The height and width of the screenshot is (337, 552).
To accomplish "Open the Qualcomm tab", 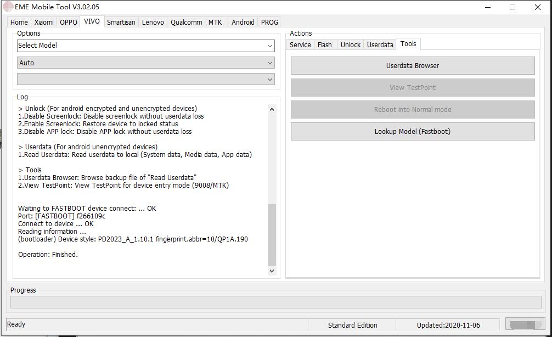I will pyautogui.click(x=186, y=22).
